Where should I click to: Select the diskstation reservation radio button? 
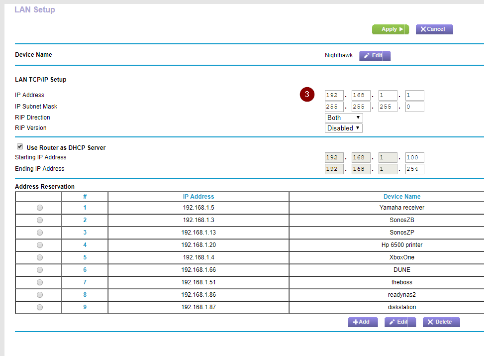point(40,307)
